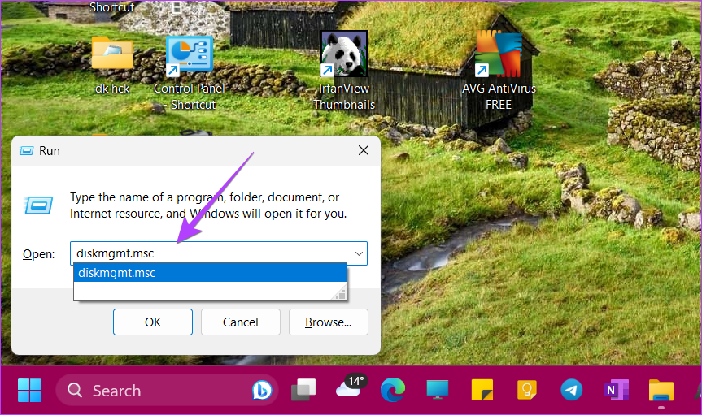
Task: Open OneNote from the taskbar
Action: coord(616,391)
